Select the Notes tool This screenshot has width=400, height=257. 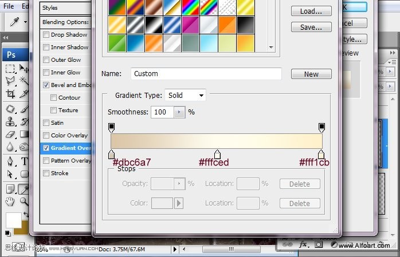pyautogui.click(x=10, y=189)
